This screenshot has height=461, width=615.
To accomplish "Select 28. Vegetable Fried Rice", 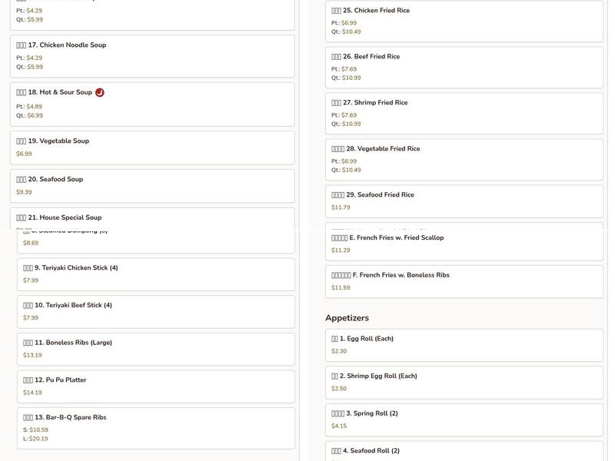I will pyautogui.click(x=464, y=160).
